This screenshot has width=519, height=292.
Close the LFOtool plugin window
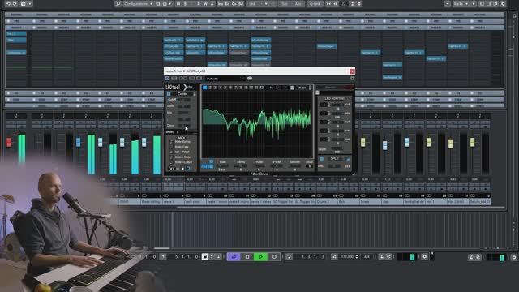352,71
